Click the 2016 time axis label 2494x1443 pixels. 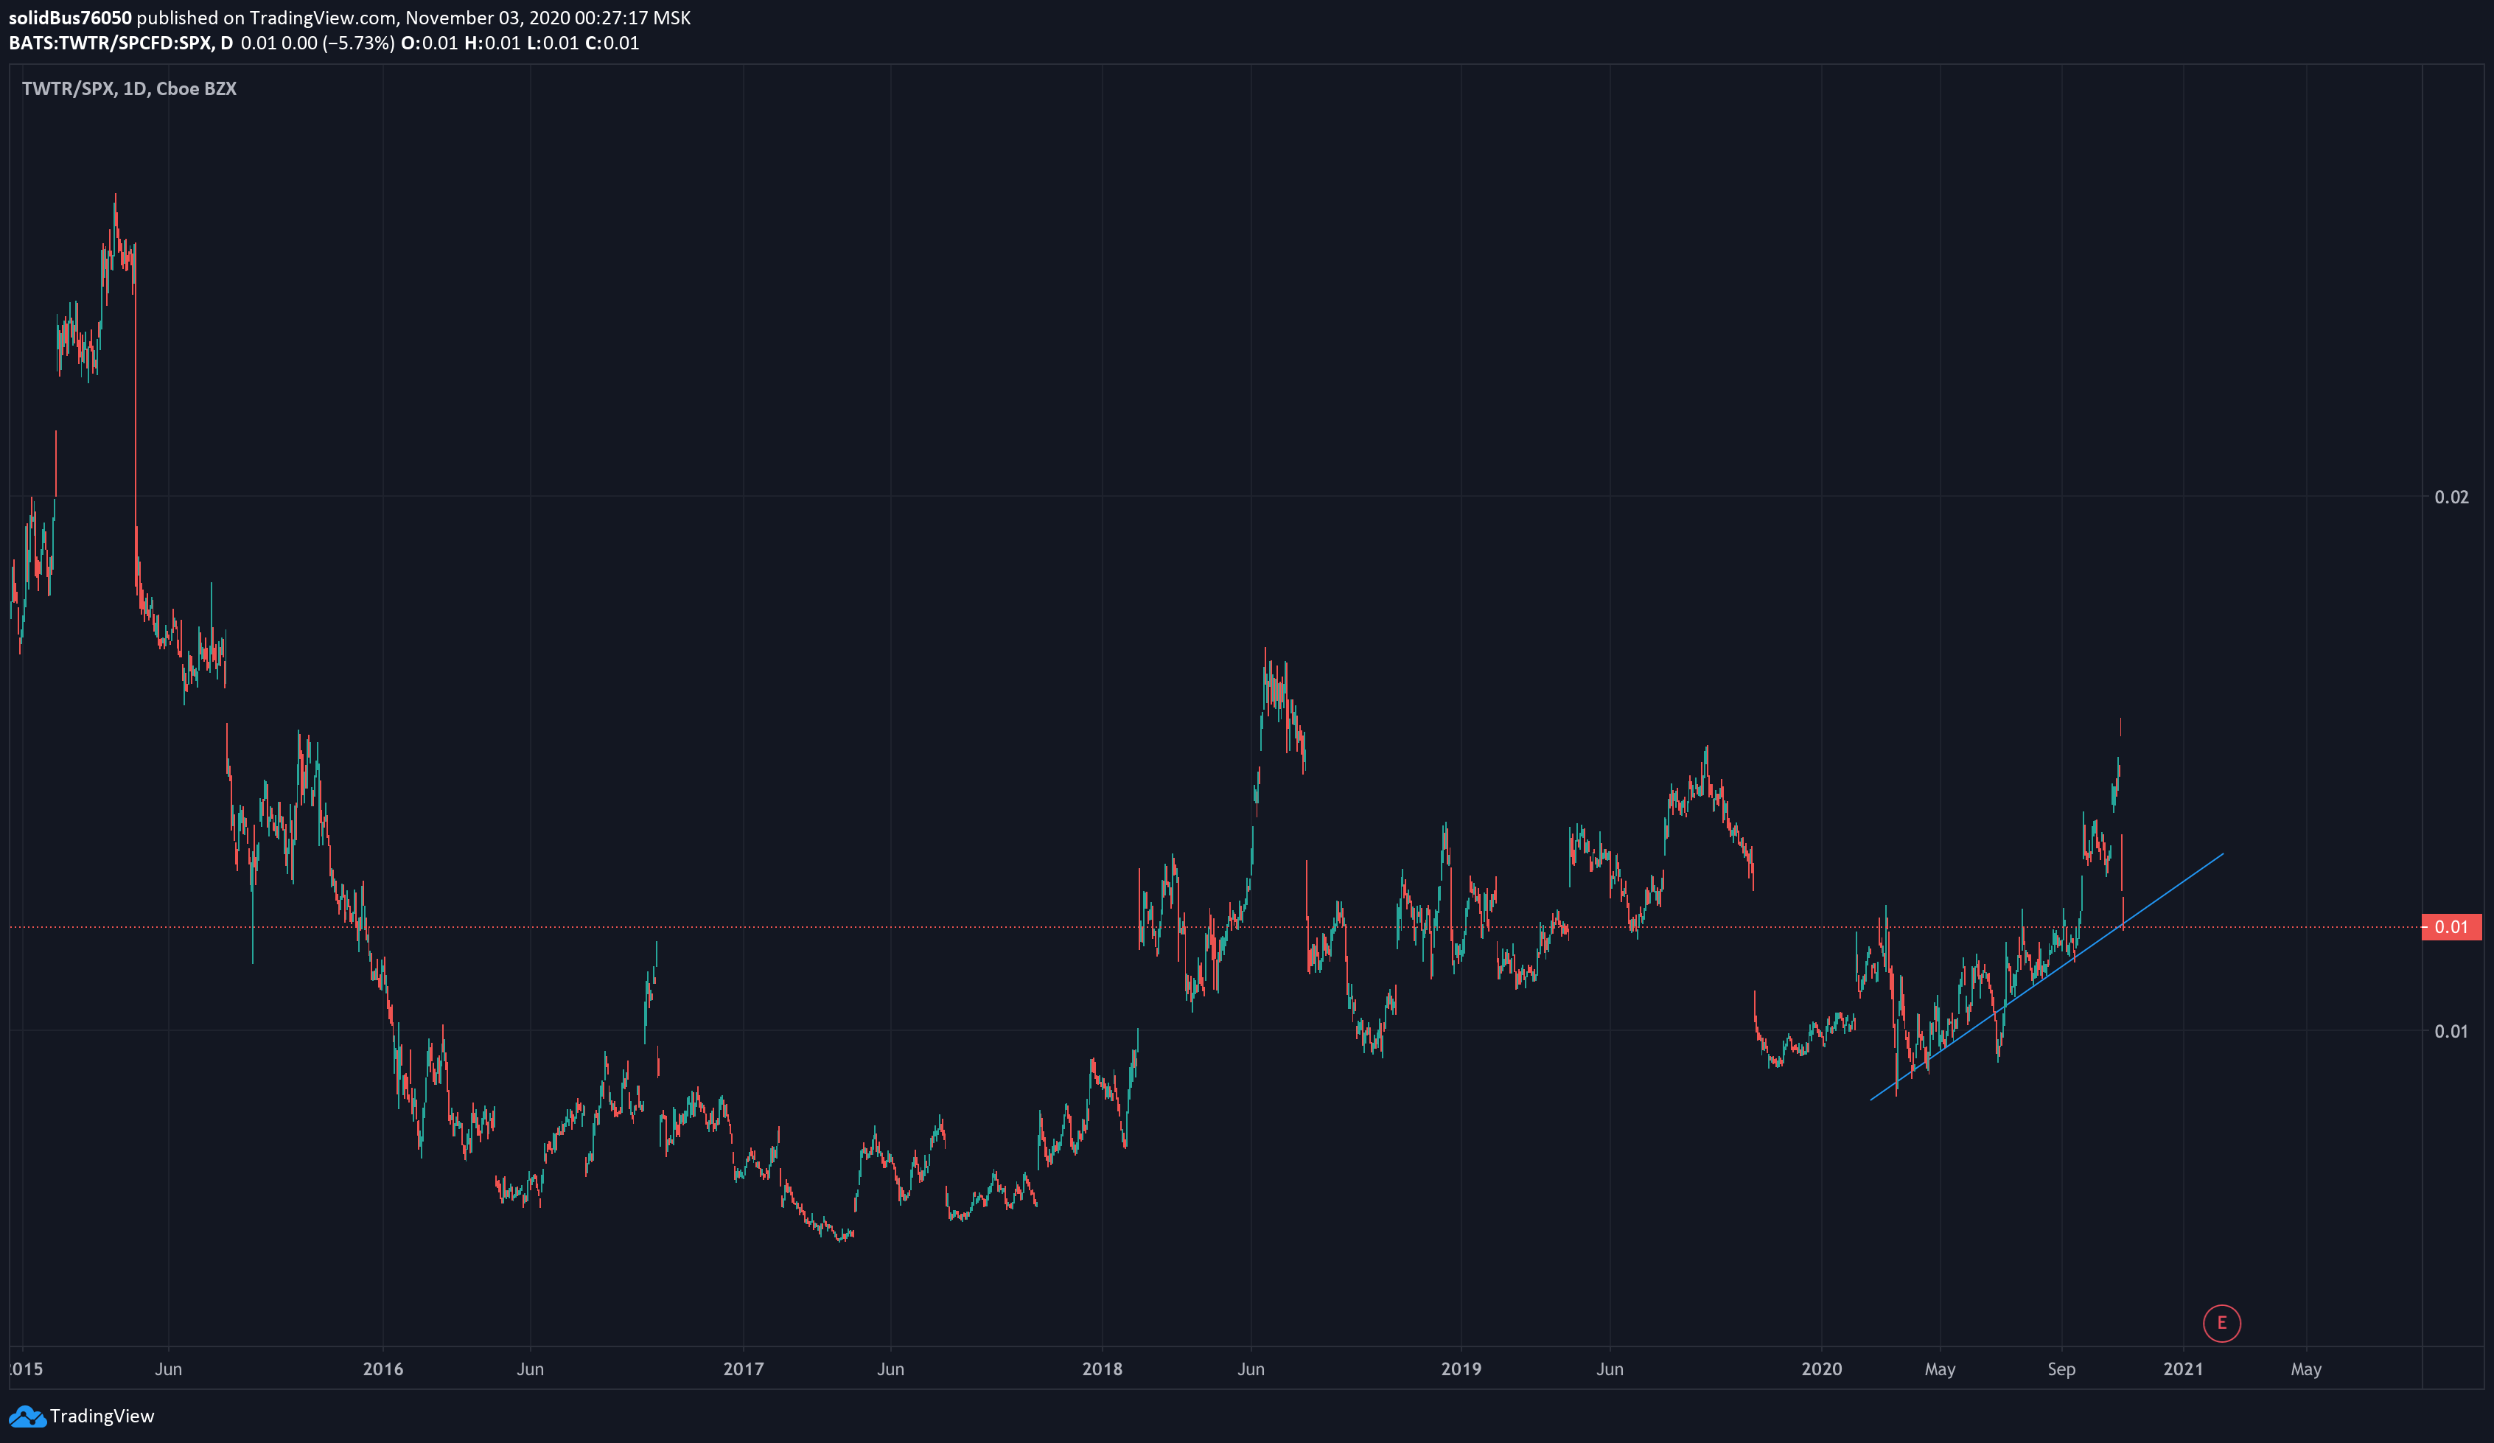tap(383, 1369)
